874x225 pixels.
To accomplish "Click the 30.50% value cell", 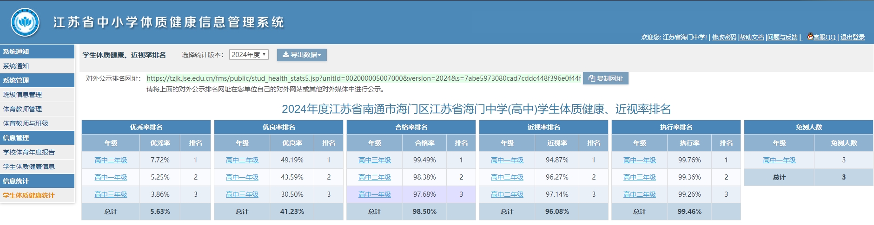I will point(292,194).
